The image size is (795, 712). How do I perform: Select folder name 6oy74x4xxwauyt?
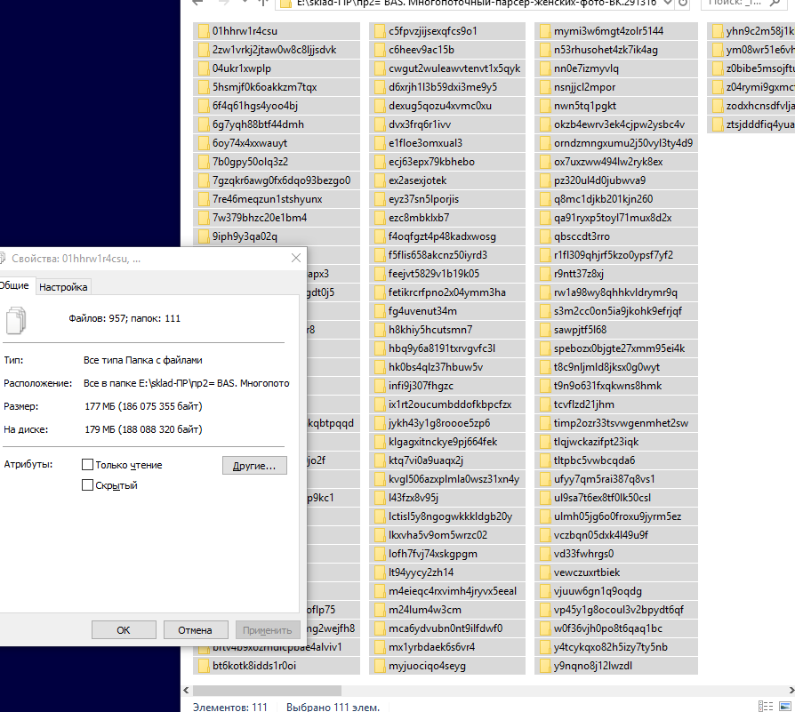[x=250, y=143]
